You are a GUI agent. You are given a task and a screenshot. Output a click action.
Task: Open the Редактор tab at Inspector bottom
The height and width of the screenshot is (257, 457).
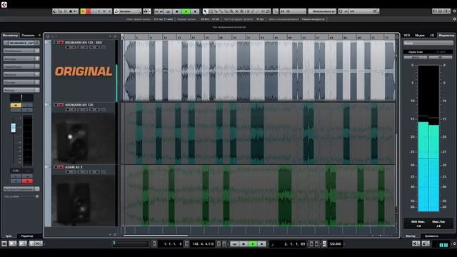[x=27, y=236]
